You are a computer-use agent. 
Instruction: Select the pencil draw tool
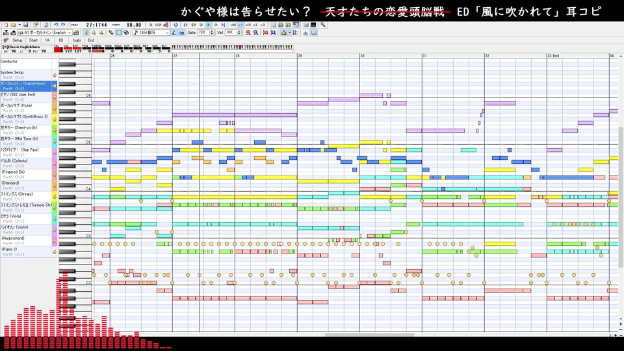click(111, 32)
